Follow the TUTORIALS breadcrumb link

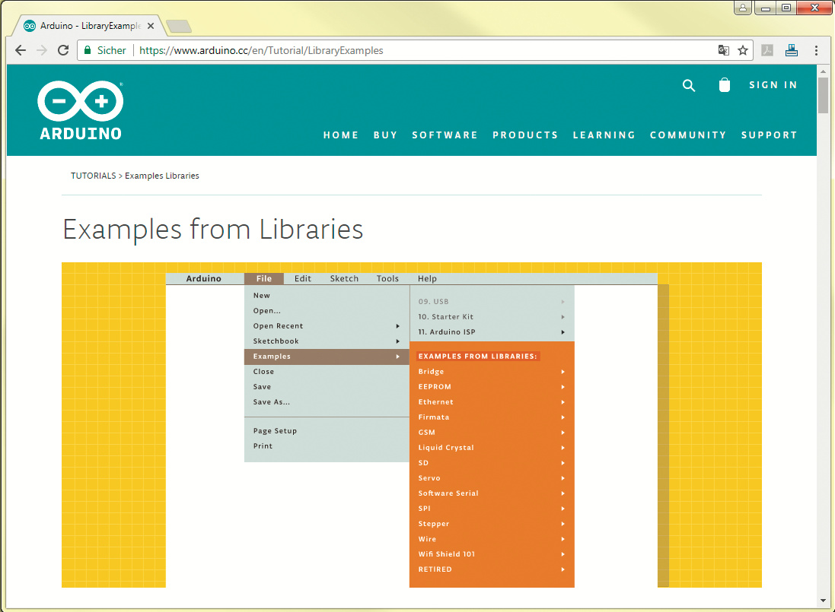[93, 176]
